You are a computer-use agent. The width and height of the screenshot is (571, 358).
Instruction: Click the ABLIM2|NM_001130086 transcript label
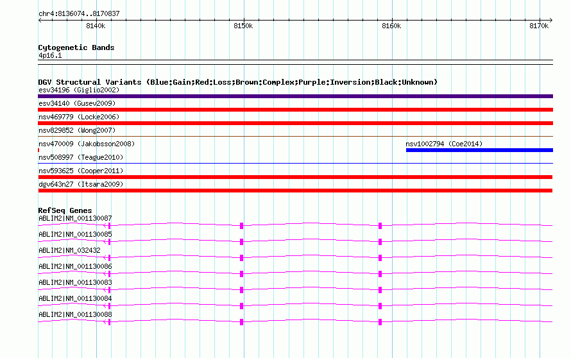point(75,267)
